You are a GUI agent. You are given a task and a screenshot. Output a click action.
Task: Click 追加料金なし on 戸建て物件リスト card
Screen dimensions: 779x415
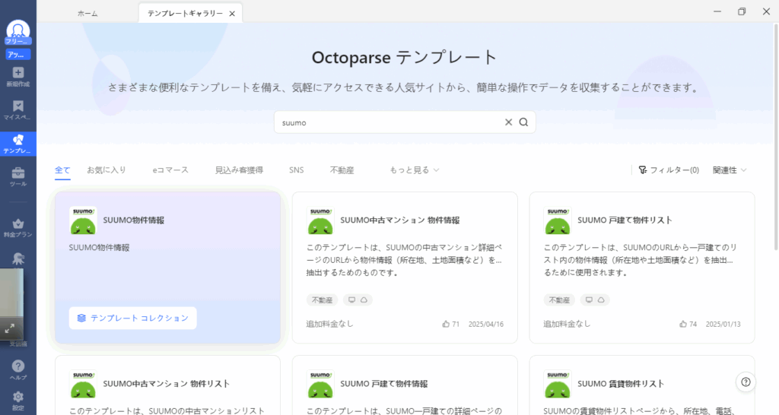(567, 324)
